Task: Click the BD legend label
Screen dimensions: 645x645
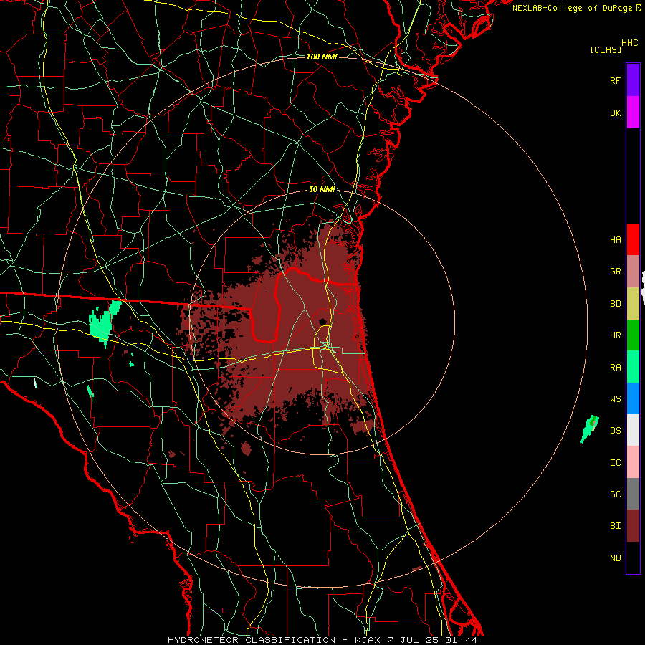Action: [x=616, y=304]
